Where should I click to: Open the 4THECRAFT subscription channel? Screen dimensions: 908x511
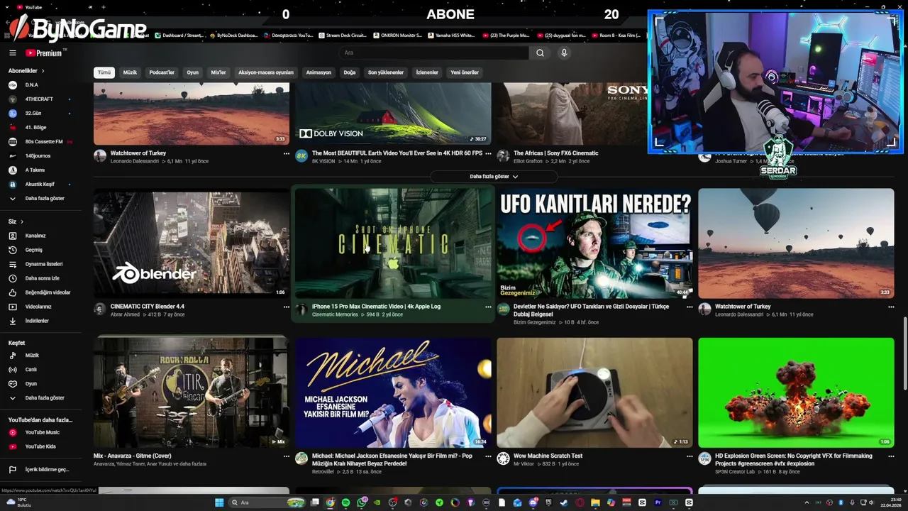(40, 99)
